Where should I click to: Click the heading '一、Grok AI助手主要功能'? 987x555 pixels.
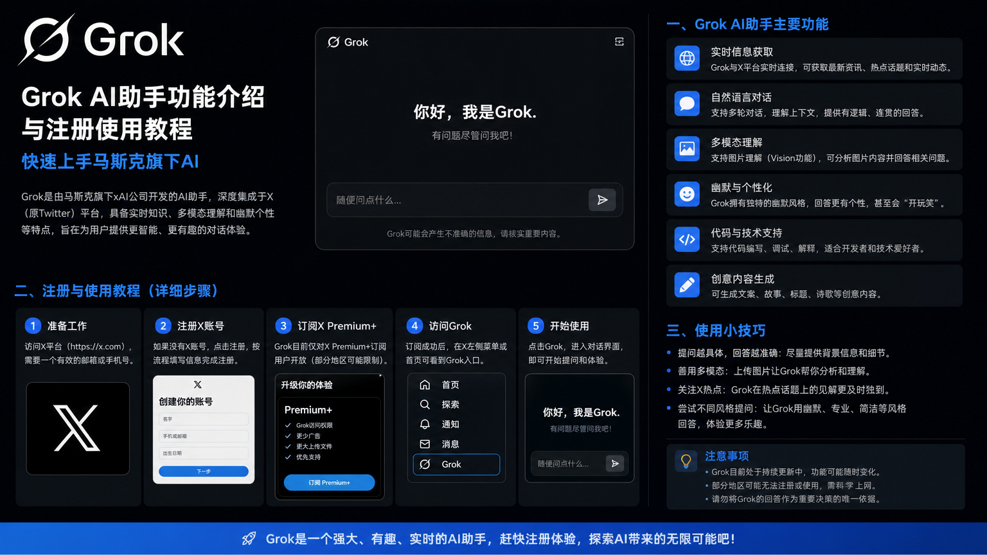(x=747, y=24)
